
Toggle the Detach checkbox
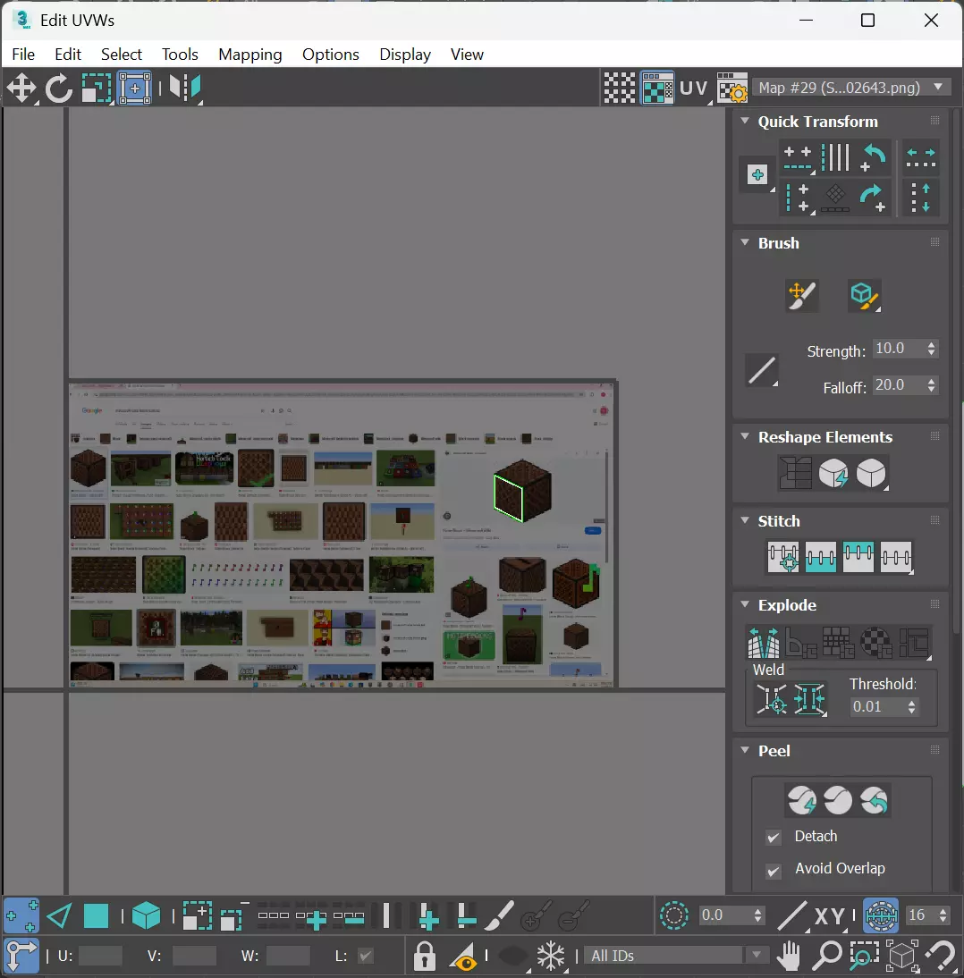(x=774, y=837)
